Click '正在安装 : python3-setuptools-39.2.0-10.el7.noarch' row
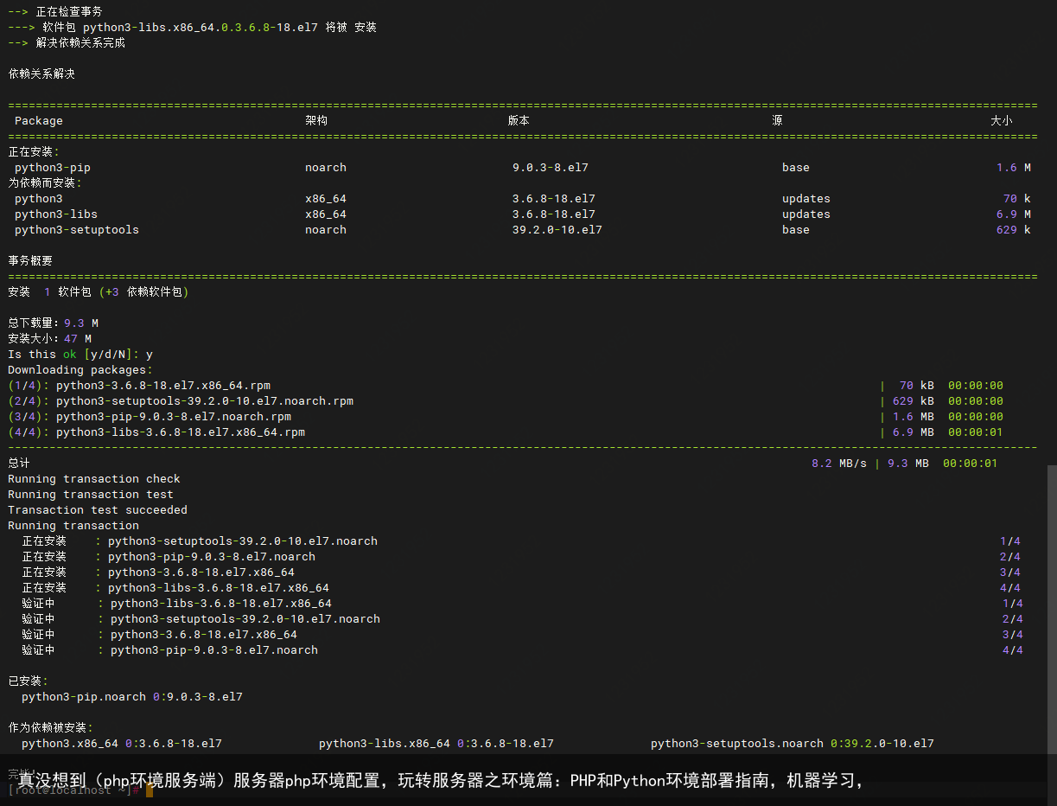This screenshot has width=1057, height=806. pos(200,541)
